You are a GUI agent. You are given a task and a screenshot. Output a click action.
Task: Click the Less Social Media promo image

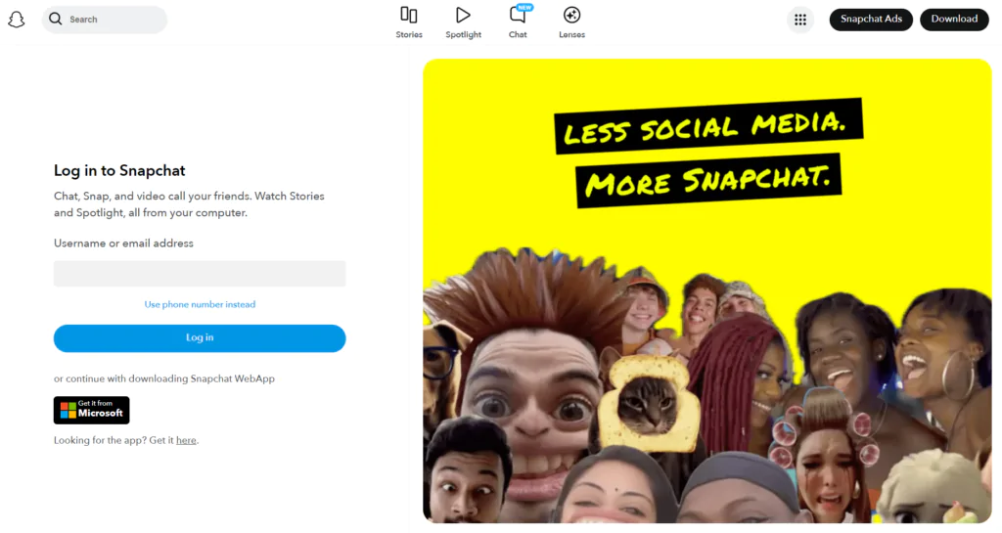click(707, 291)
